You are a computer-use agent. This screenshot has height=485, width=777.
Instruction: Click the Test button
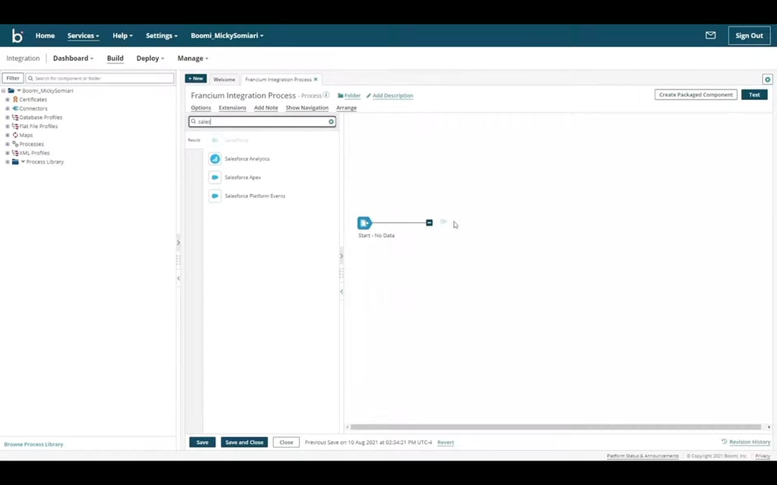754,95
